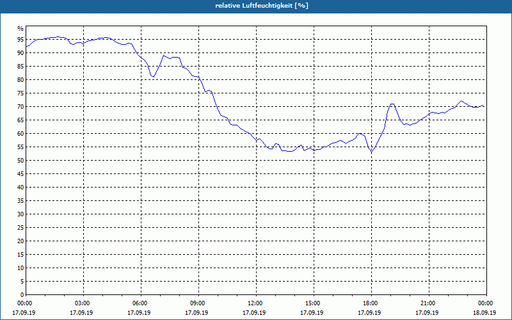Select the '%' unit label on the y-axis
512x320 pixels.
tap(20, 29)
